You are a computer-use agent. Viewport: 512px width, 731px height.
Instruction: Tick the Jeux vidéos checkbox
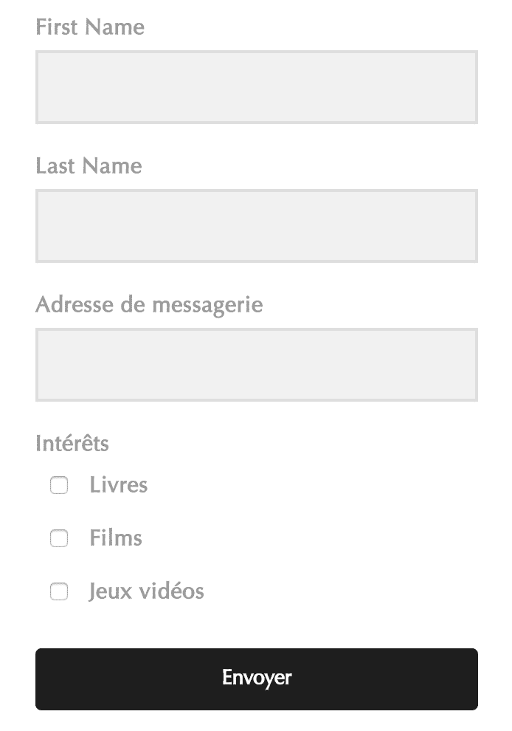click(x=59, y=592)
